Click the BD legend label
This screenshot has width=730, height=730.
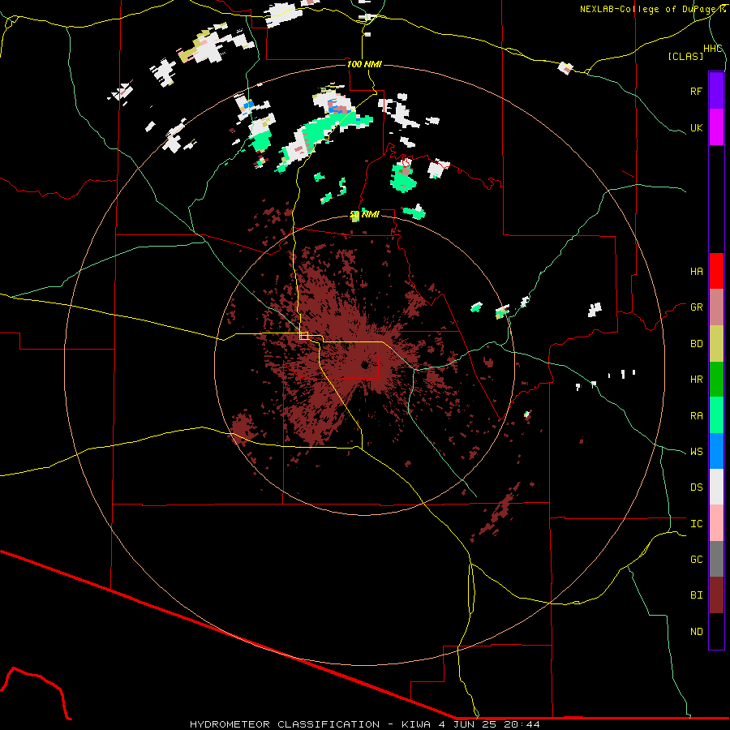point(696,344)
